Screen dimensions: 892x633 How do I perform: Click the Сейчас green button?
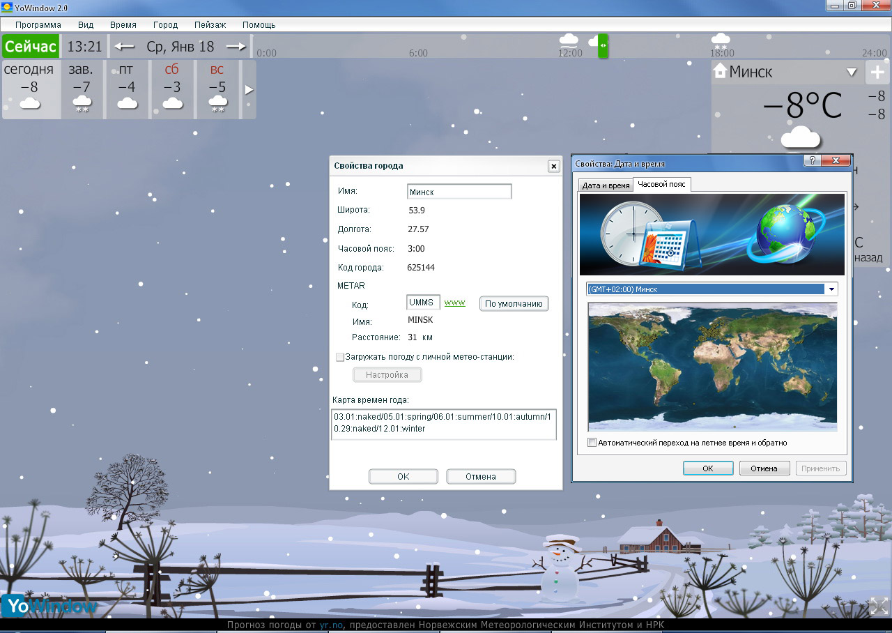[x=30, y=47]
